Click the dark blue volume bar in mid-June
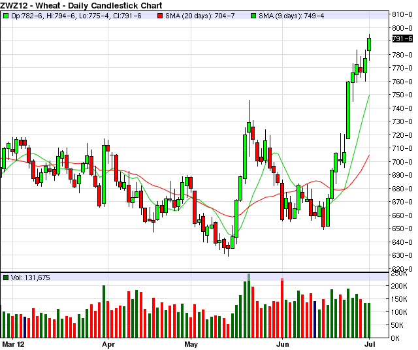 point(315,319)
